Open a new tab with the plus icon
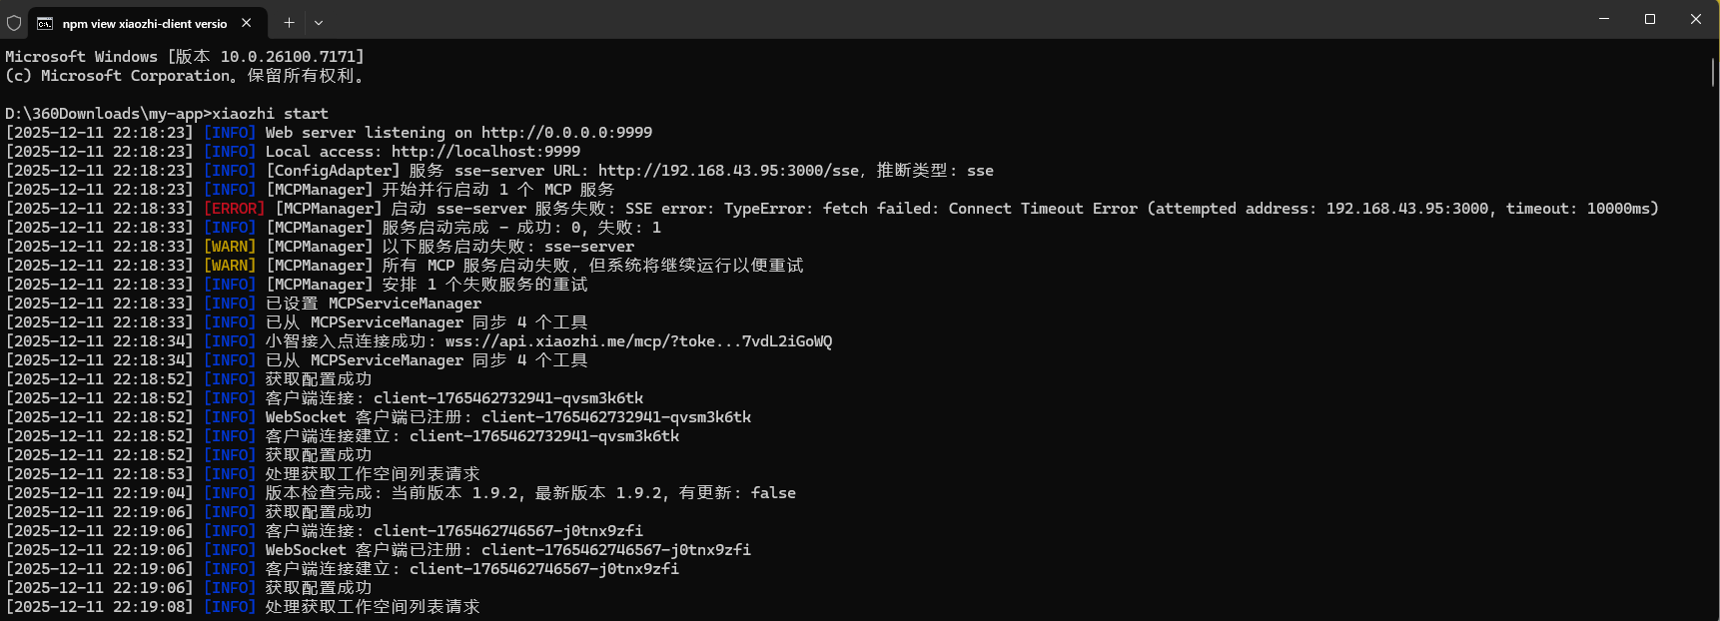This screenshot has width=1720, height=621. coord(289,22)
